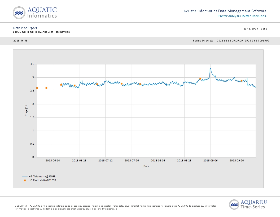Click the x-axis label 2015-06-28
This screenshot has height=217, width=280.
tap(79, 161)
